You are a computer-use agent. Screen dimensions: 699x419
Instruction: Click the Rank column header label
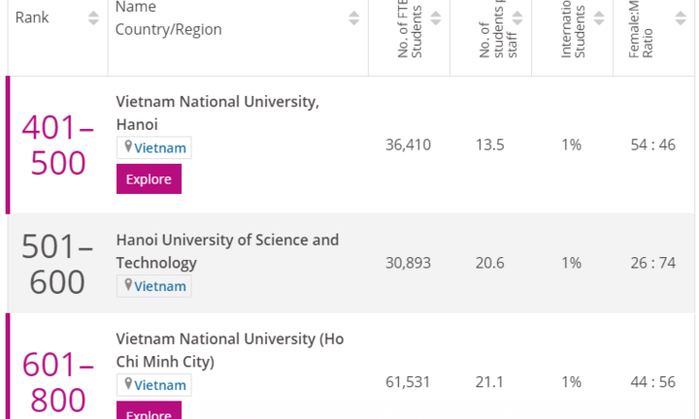(32, 17)
